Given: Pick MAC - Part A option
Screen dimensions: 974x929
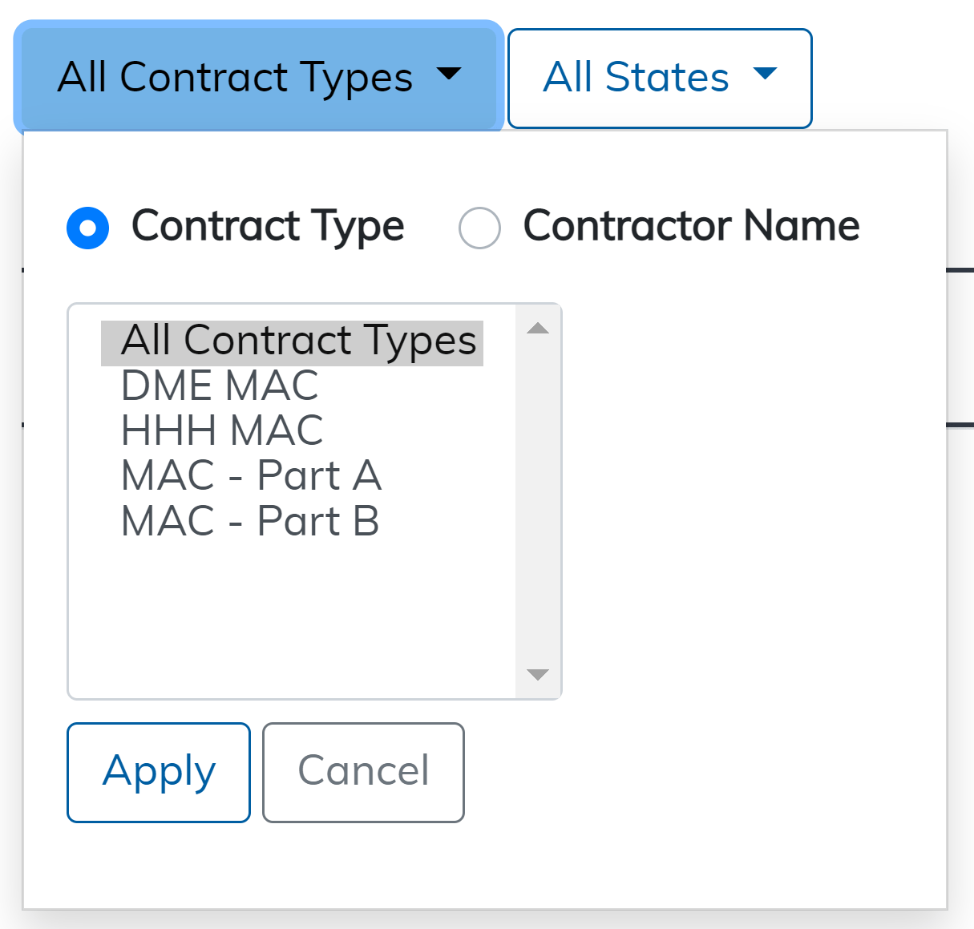Looking at the screenshot, I should (x=251, y=476).
